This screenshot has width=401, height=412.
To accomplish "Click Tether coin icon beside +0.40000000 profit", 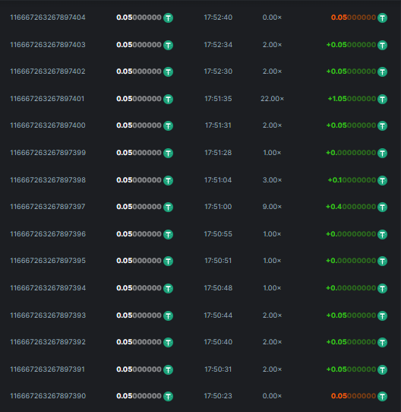I will tap(382, 207).
